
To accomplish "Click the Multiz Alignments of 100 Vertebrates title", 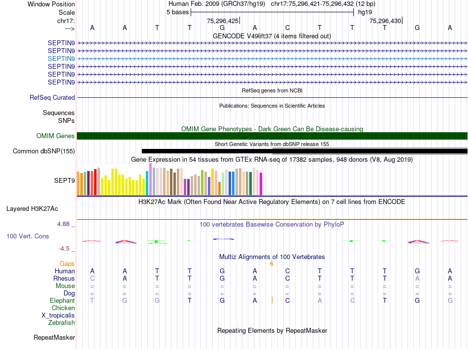I will [272, 257].
